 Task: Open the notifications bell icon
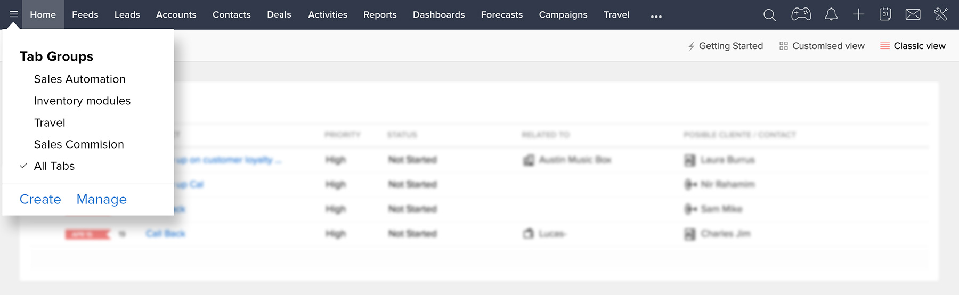click(831, 14)
